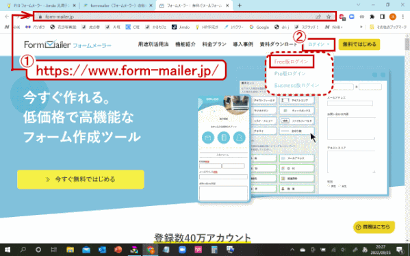Click the lock icon in the address bar

coord(40,16)
